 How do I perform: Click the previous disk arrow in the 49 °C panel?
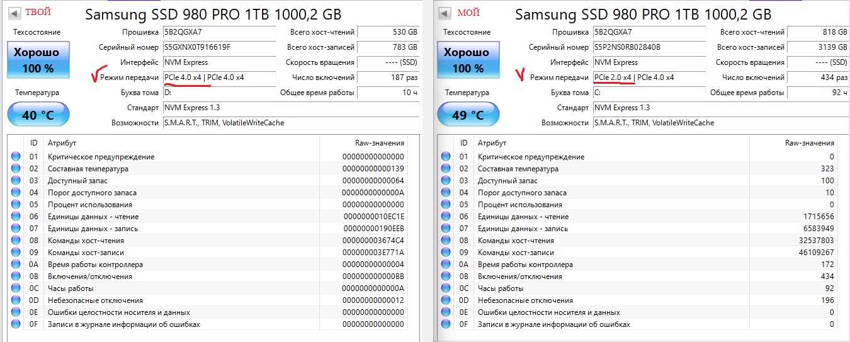[x=445, y=13]
